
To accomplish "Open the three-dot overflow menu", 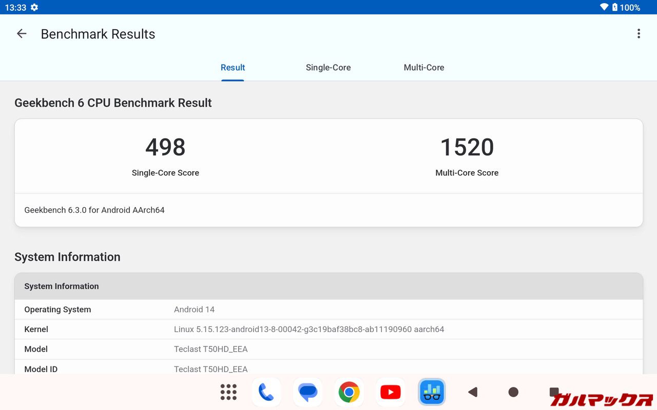I will [x=639, y=34].
